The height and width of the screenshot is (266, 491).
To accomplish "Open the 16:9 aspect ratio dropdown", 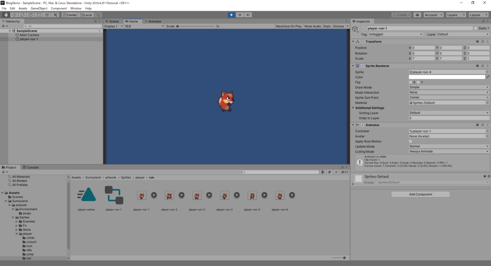I will 144,26.
